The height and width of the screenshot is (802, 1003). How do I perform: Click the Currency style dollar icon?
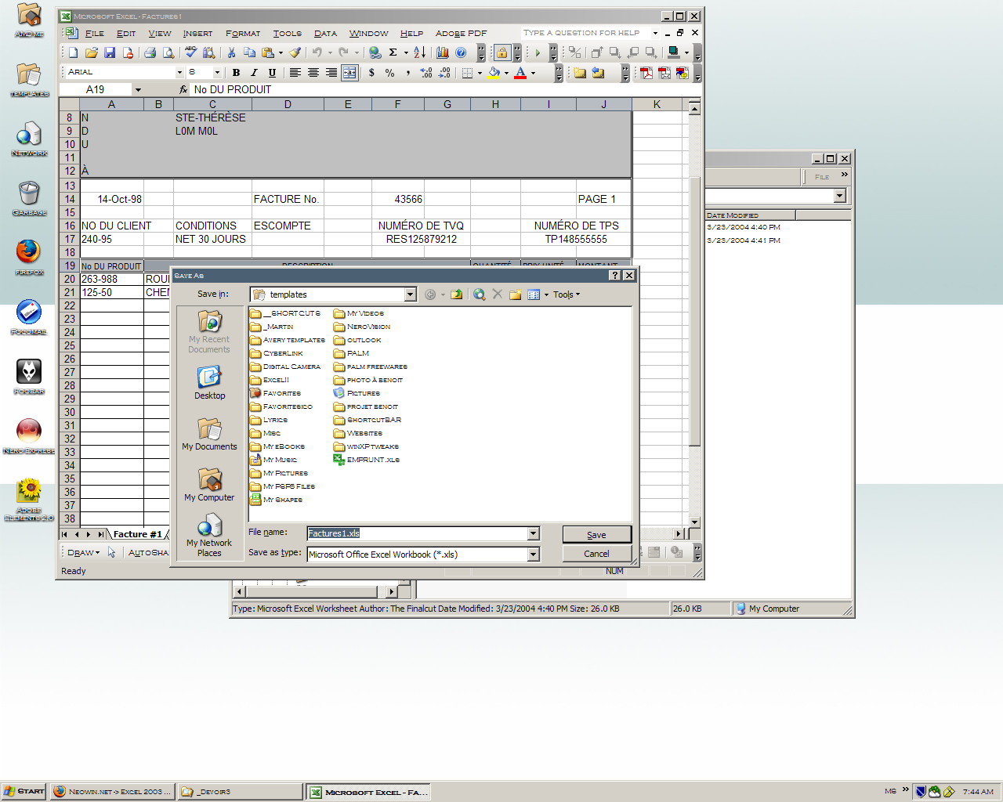[371, 73]
